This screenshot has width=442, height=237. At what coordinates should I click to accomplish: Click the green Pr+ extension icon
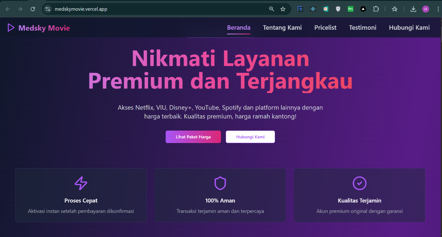350,9
